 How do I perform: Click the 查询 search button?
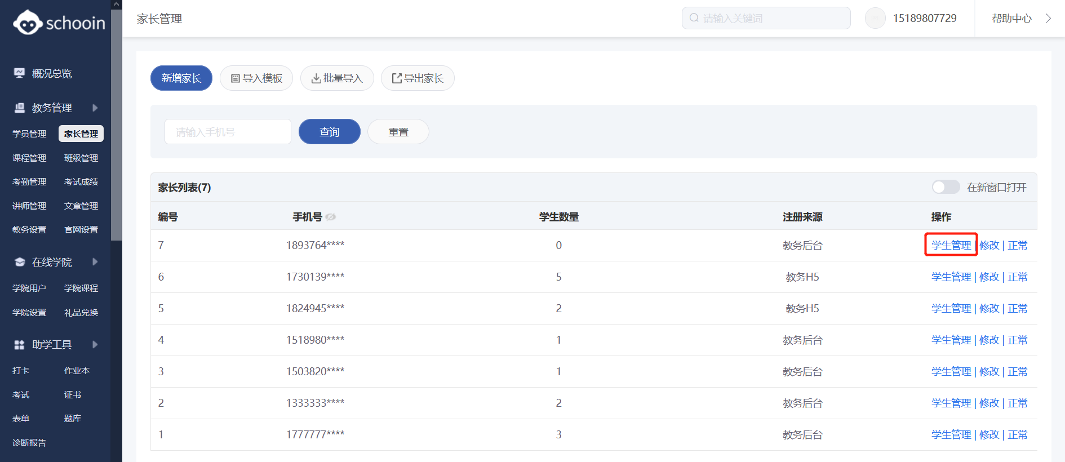330,131
